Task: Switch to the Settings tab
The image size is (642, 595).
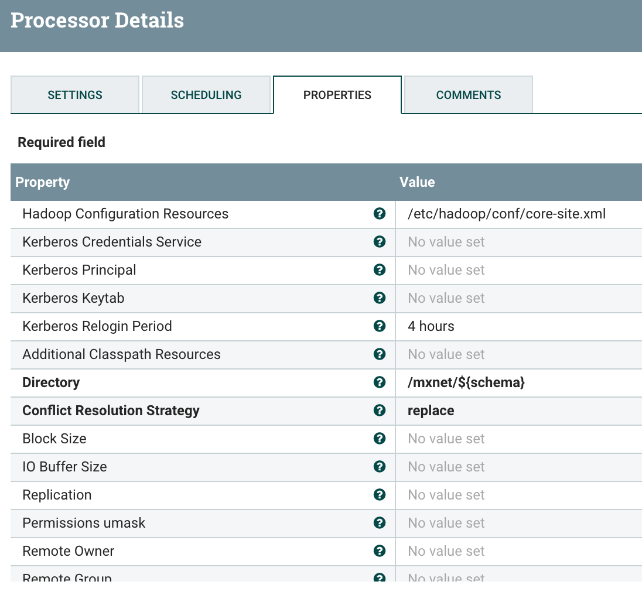Action: [75, 95]
